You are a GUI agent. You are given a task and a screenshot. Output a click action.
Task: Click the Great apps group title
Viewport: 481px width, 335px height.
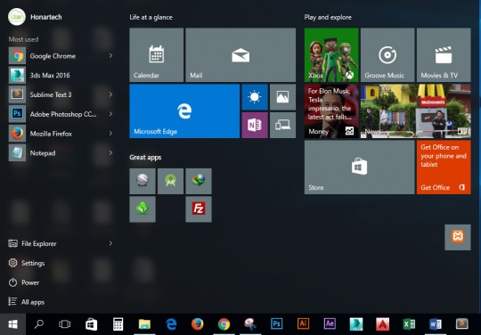tap(145, 158)
